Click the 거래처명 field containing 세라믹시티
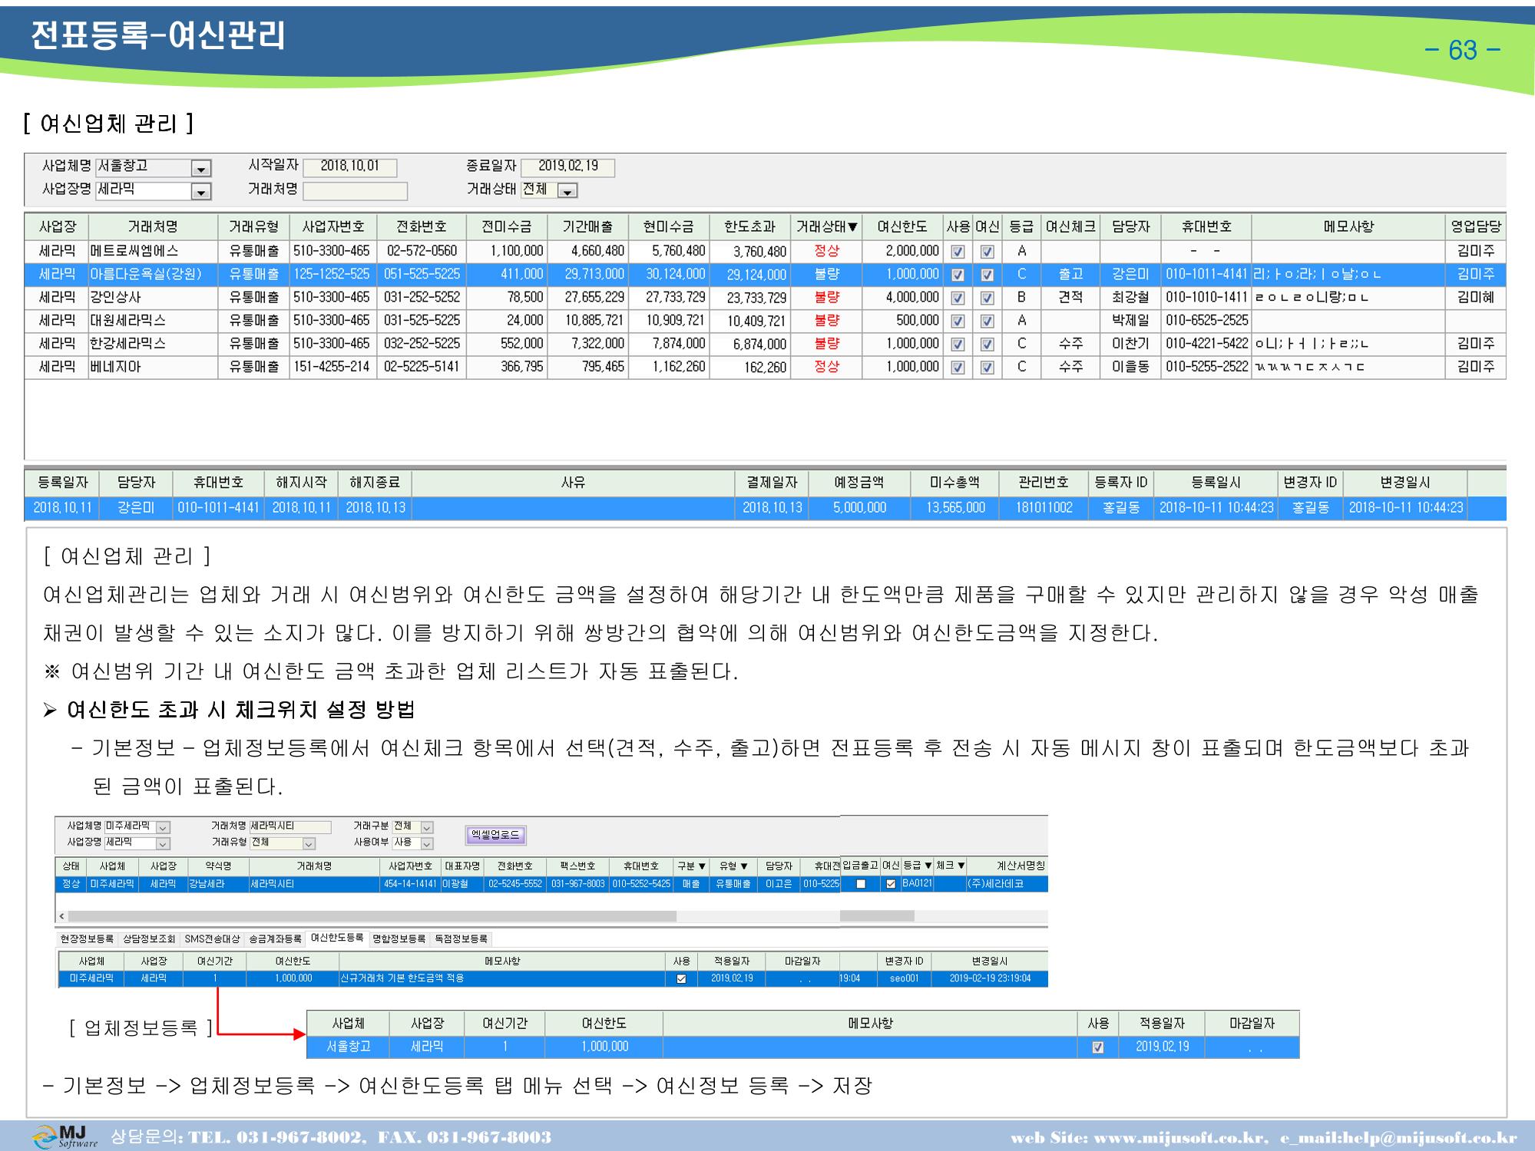 [x=290, y=827]
